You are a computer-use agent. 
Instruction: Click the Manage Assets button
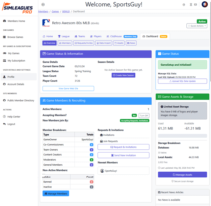coord(182,175)
